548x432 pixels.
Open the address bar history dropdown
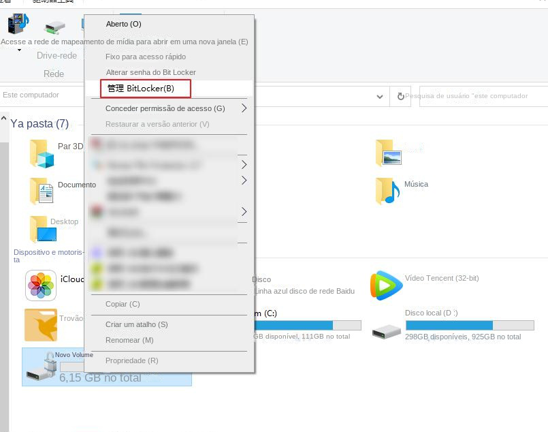click(380, 96)
